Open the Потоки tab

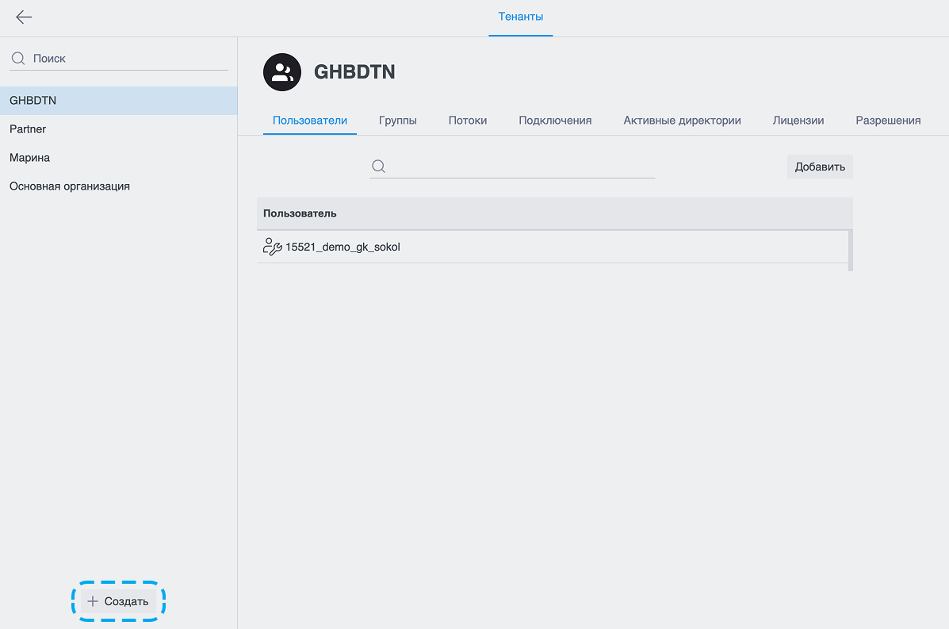point(467,121)
